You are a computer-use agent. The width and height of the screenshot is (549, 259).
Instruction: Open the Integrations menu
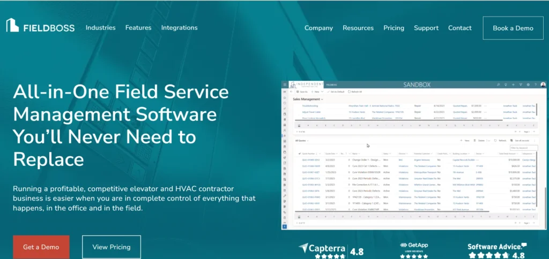179,28
